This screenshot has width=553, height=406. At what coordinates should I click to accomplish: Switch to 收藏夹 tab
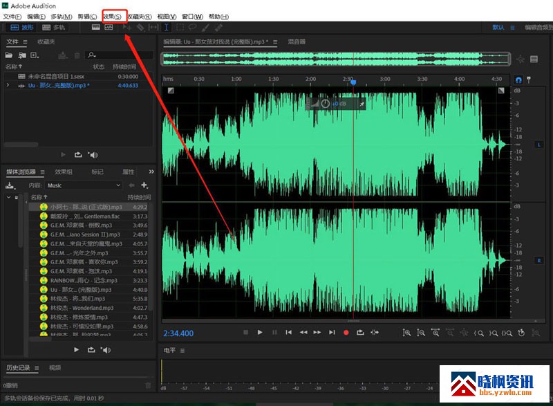[46, 41]
